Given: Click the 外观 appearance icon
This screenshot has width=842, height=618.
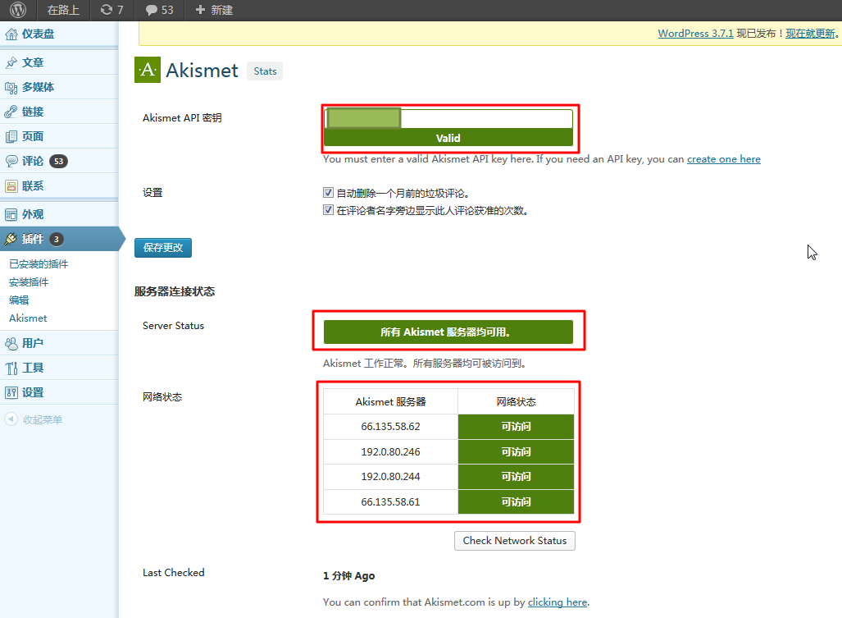Looking at the screenshot, I should pos(11,215).
